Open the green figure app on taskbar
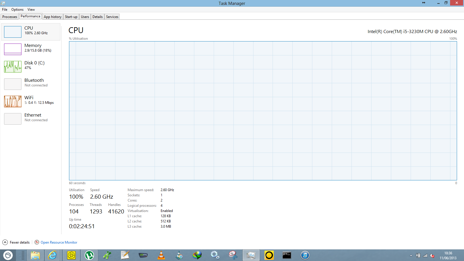 (107, 255)
